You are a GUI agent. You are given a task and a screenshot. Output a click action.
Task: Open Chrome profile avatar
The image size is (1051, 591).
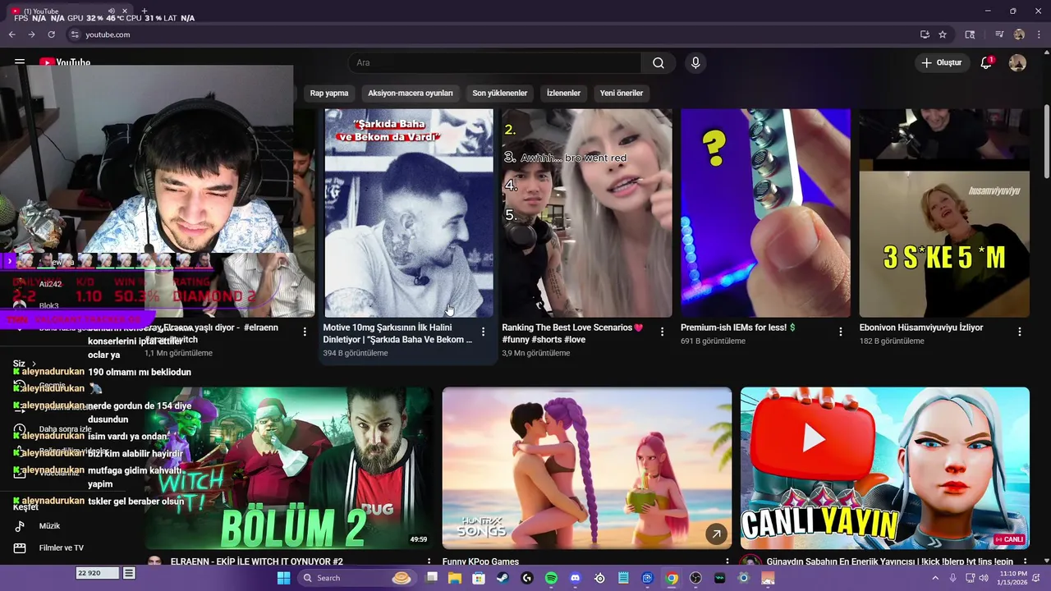1019,34
